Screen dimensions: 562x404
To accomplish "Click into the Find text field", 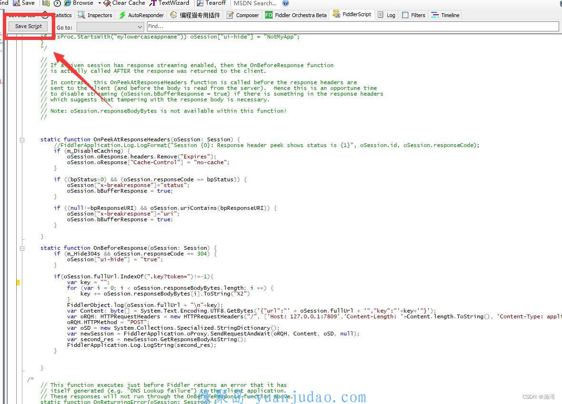I will pyautogui.click(x=352, y=27).
